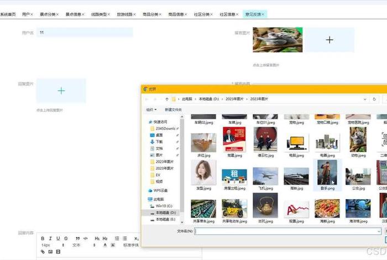Toggle italic formatting in the editor
This screenshot has width=387, height=260.
(x=50, y=238)
